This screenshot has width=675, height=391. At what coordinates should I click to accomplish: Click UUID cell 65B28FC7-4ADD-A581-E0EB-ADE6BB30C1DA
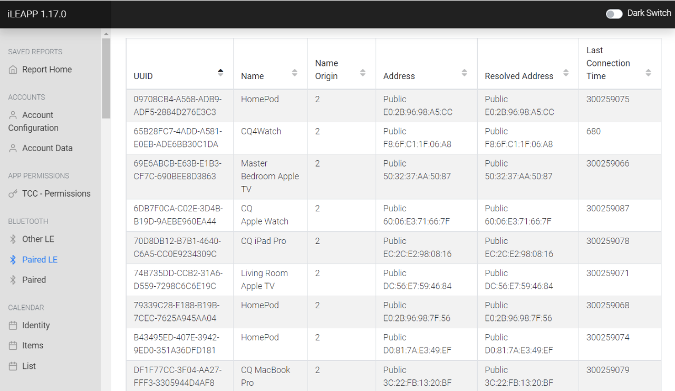pyautogui.click(x=180, y=138)
